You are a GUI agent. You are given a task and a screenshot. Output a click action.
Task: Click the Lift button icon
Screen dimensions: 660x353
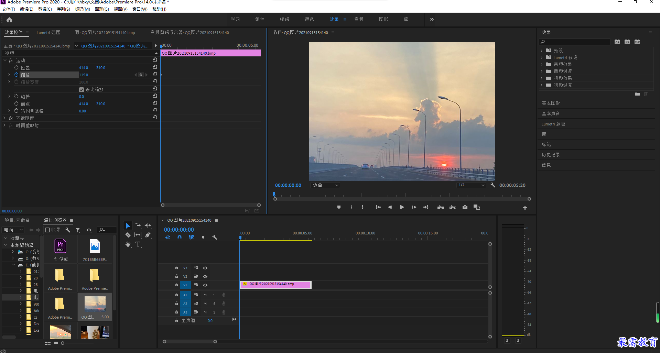(441, 207)
